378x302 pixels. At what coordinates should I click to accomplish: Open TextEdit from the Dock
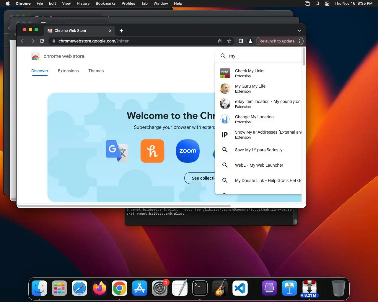point(180,288)
